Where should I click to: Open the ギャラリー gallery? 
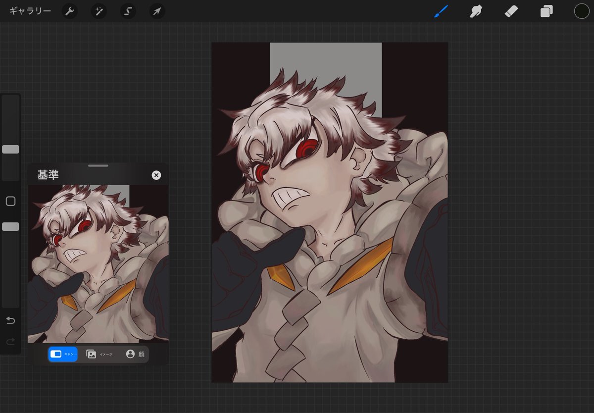tap(30, 11)
